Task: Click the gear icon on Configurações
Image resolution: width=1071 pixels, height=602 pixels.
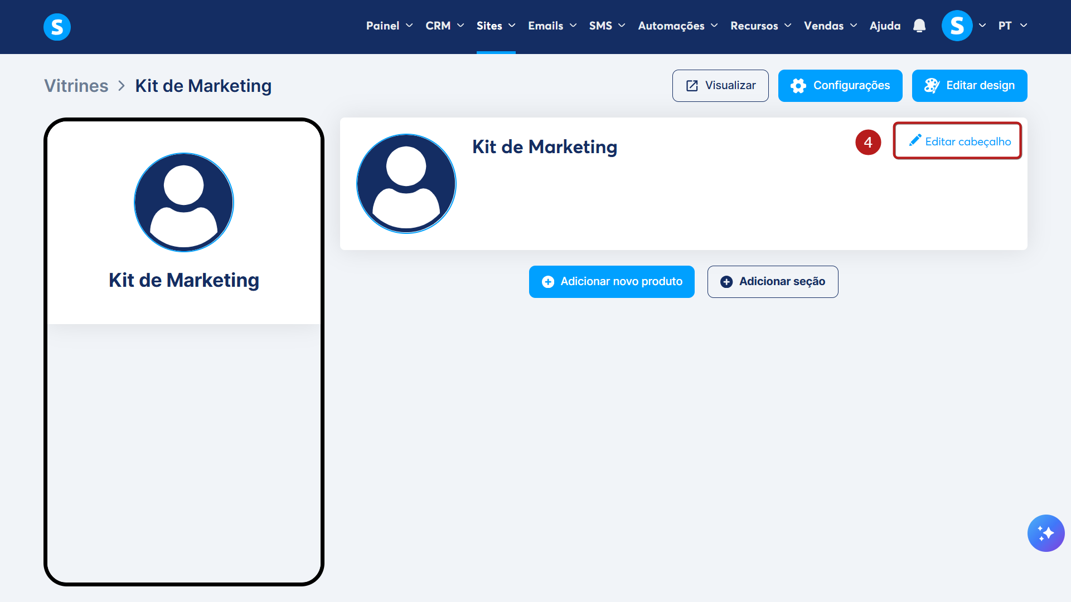Action: click(x=798, y=86)
